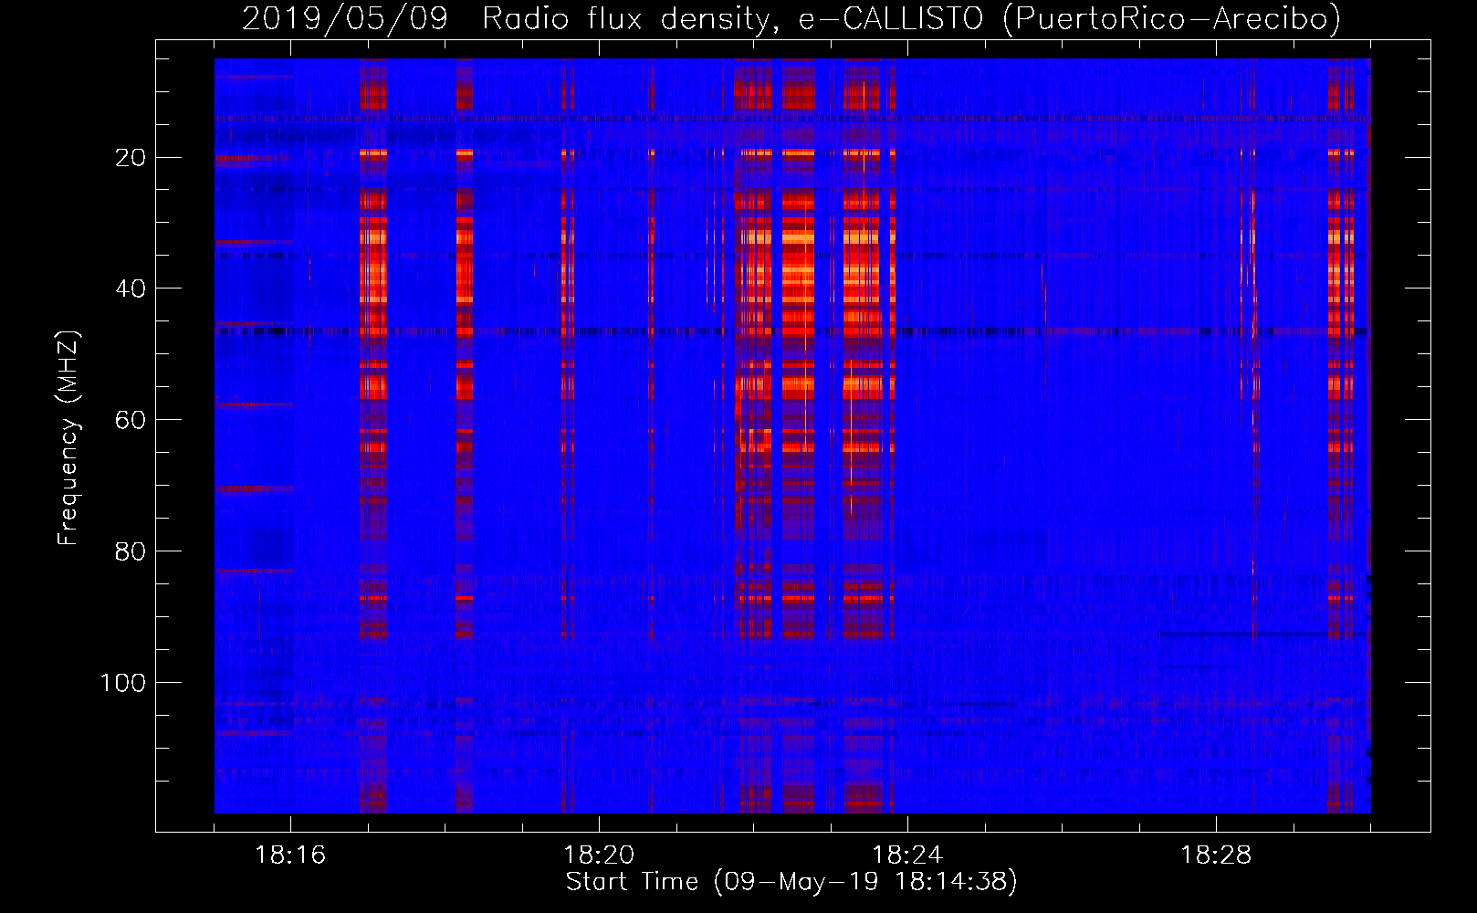Click the 20 MHz frequency tick label
This screenshot has width=1477, height=913.
(x=131, y=158)
